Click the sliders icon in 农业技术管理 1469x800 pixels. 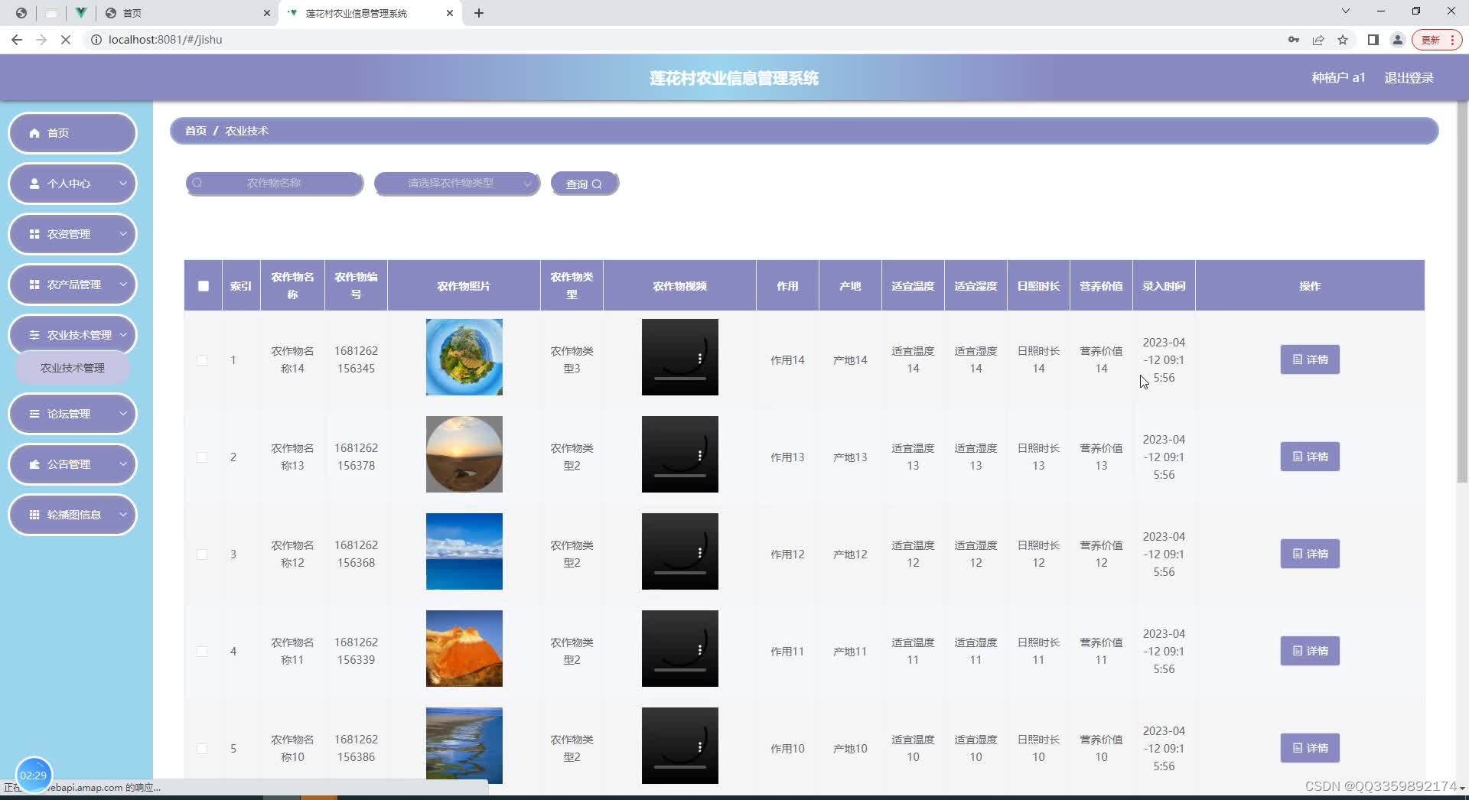(34, 335)
